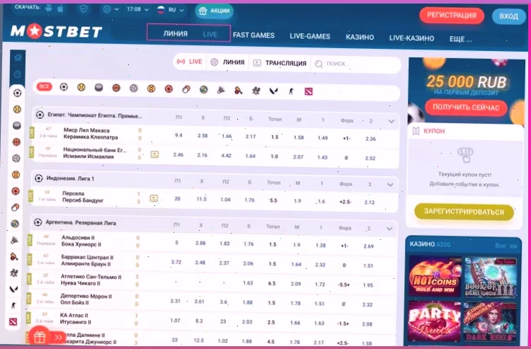Download the Android app via the robot icon
Image resolution: width=531 pixels, height=349 pixels.
tap(49, 8)
